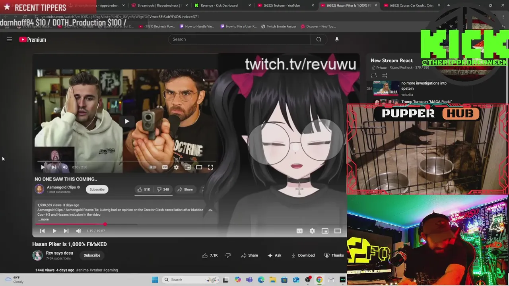Open the 'How to File a User R...' bookmark

[238, 26]
